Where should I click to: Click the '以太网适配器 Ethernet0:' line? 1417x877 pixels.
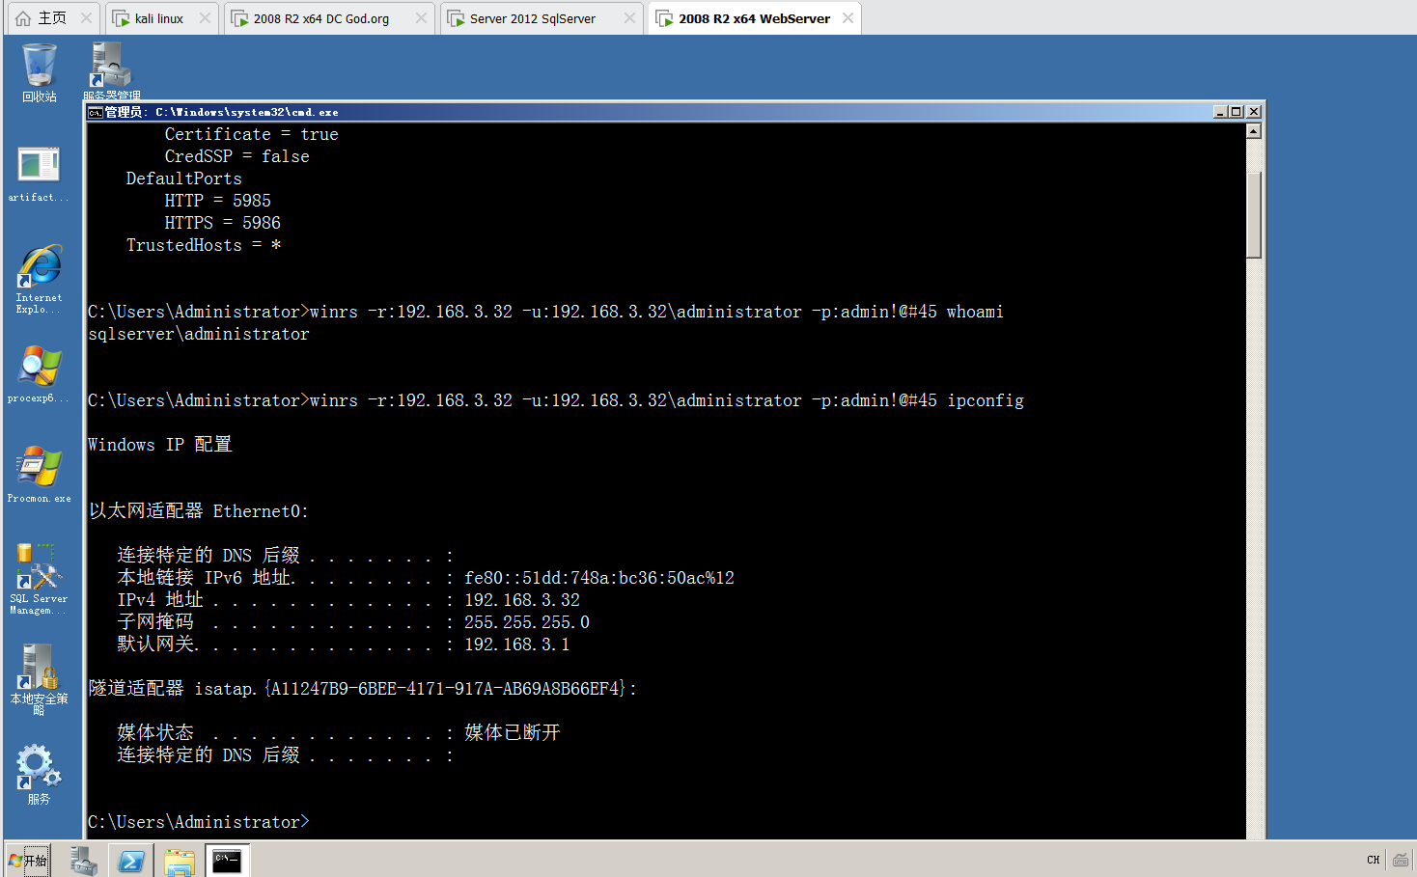coord(199,511)
